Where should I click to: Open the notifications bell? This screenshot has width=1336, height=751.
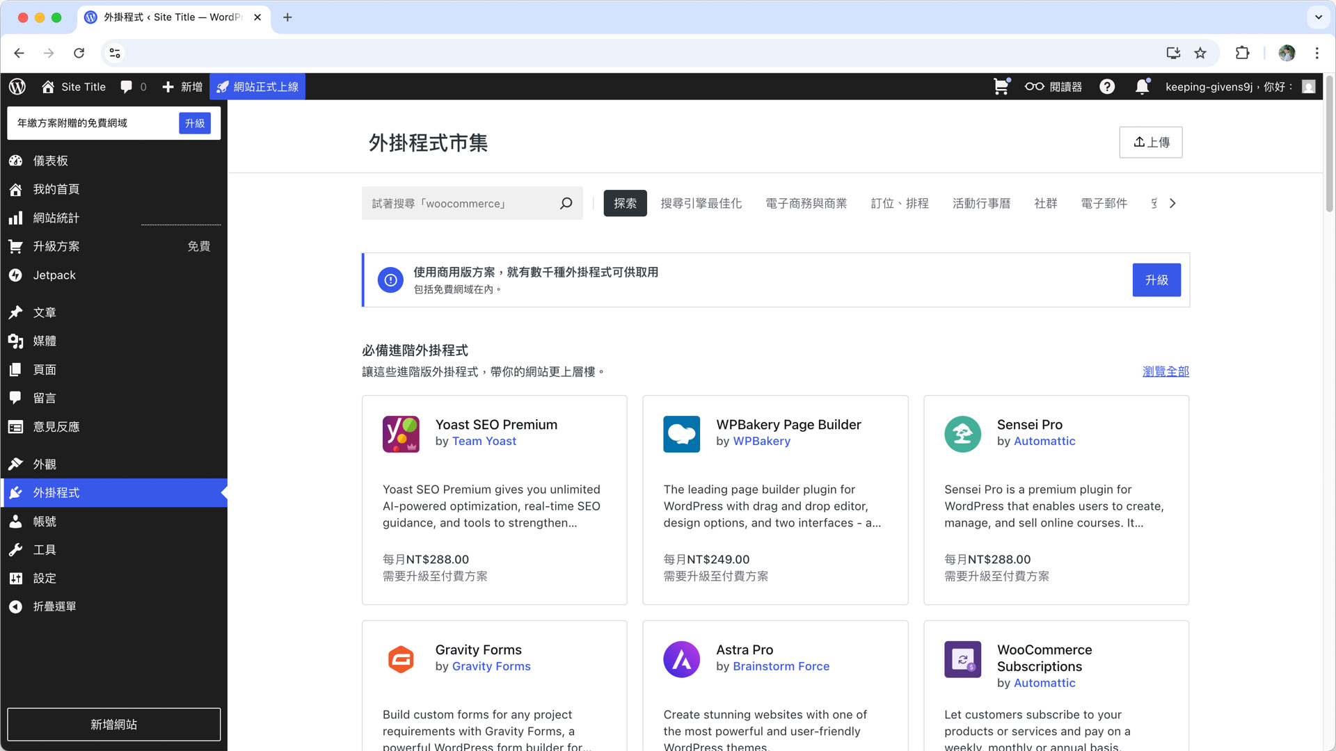click(1142, 86)
